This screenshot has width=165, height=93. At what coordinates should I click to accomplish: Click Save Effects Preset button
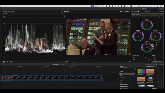point(157,62)
